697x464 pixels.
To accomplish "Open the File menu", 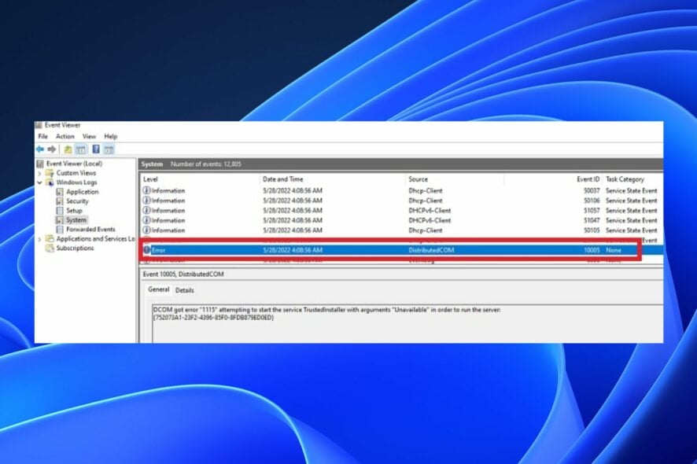I will (43, 136).
